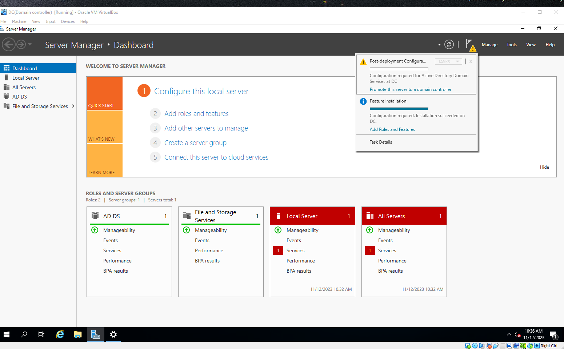Image resolution: width=564 pixels, height=349 pixels.
Task: Select the WHAT'S NEW tile
Action: point(105,127)
